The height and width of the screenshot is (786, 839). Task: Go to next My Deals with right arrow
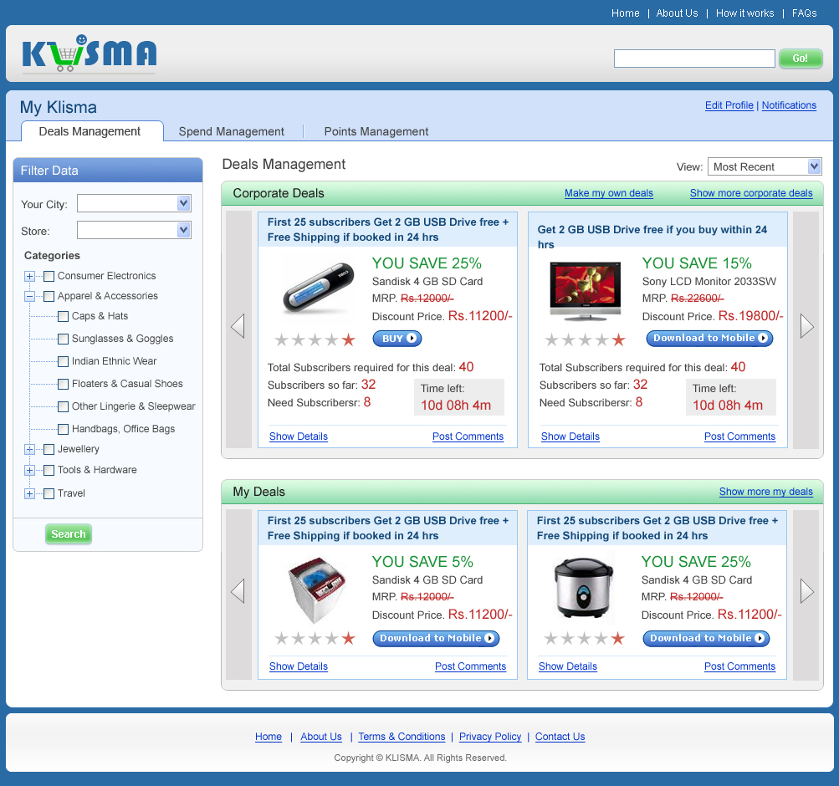click(x=806, y=591)
